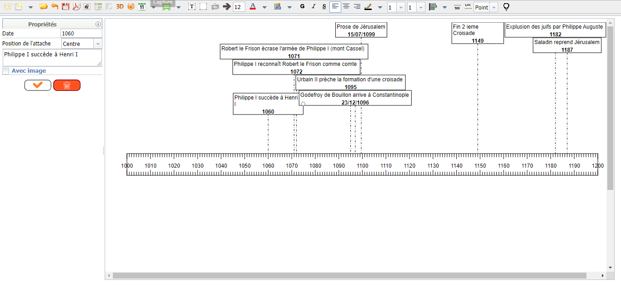Click the orange undo arrow
621x294 pixels.
pos(55,7)
